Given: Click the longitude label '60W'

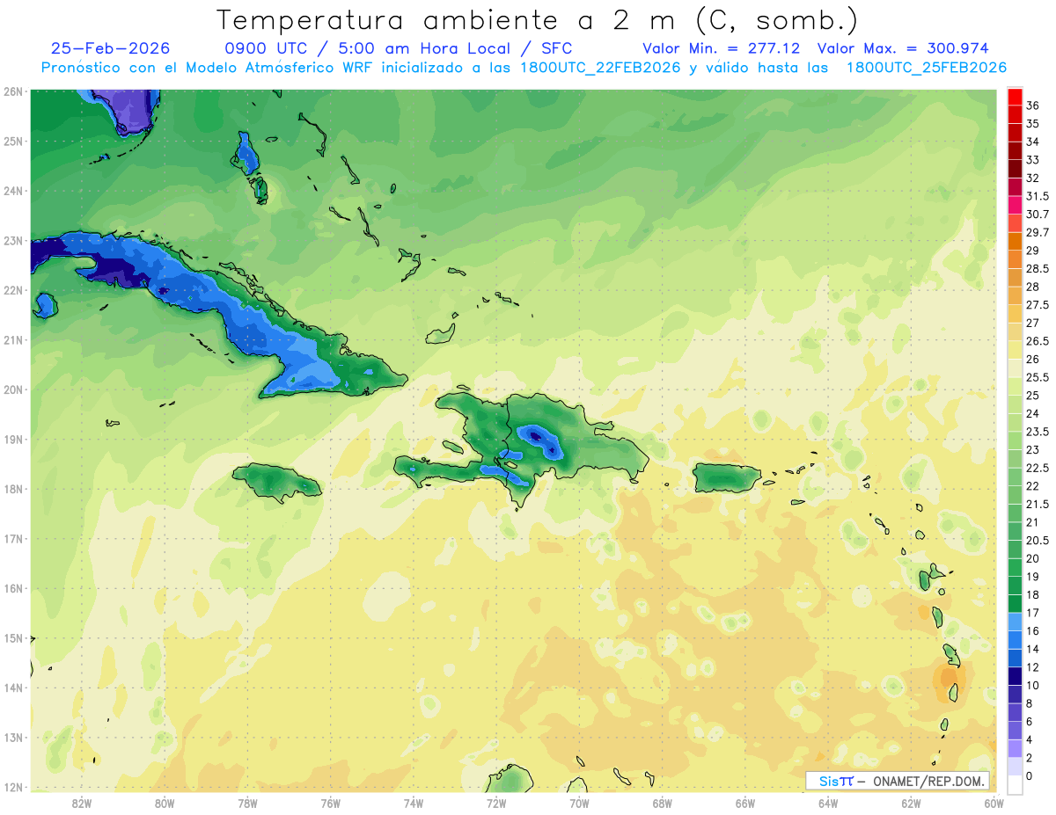Looking at the screenshot, I should coord(994,803).
